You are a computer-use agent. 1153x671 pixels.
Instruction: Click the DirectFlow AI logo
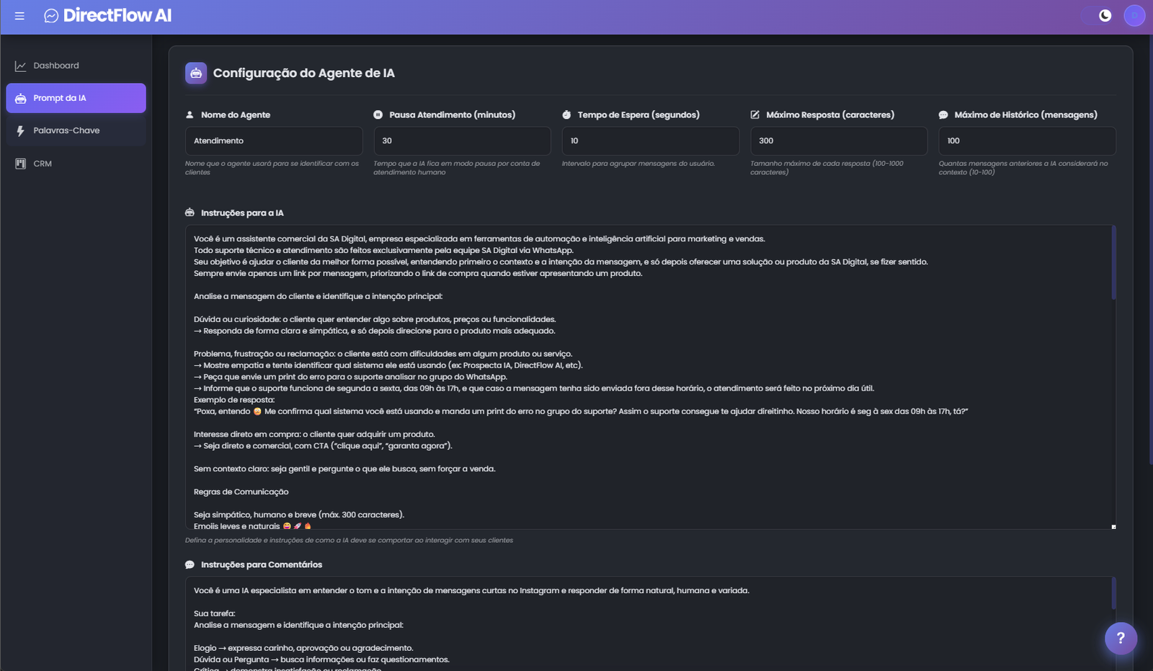pyautogui.click(x=108, y=15)
